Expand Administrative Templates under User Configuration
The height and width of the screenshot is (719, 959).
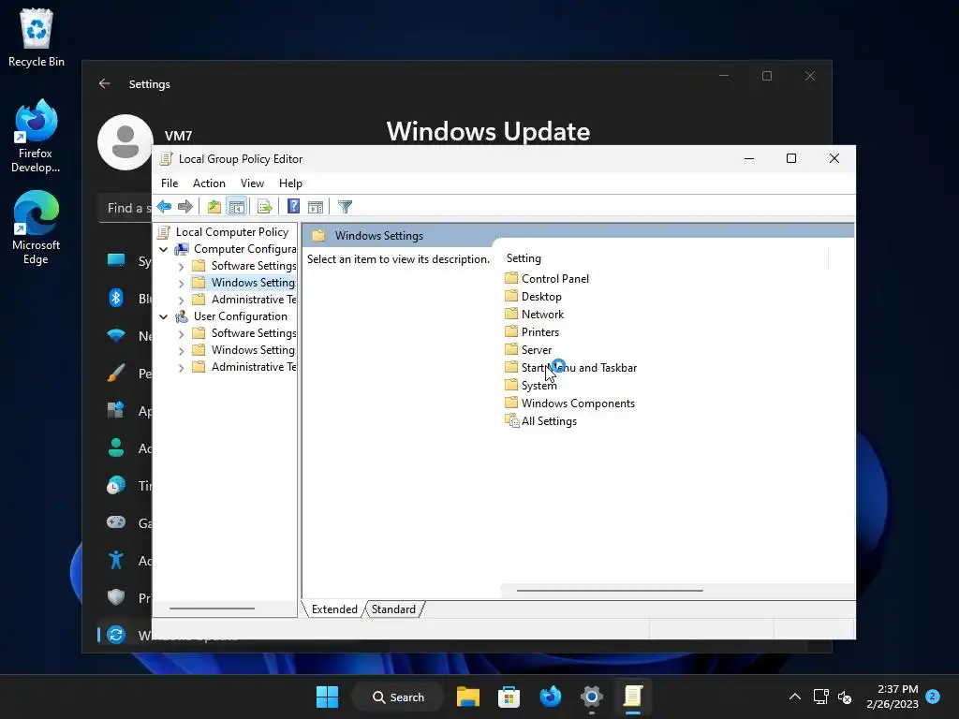(181, 367)
